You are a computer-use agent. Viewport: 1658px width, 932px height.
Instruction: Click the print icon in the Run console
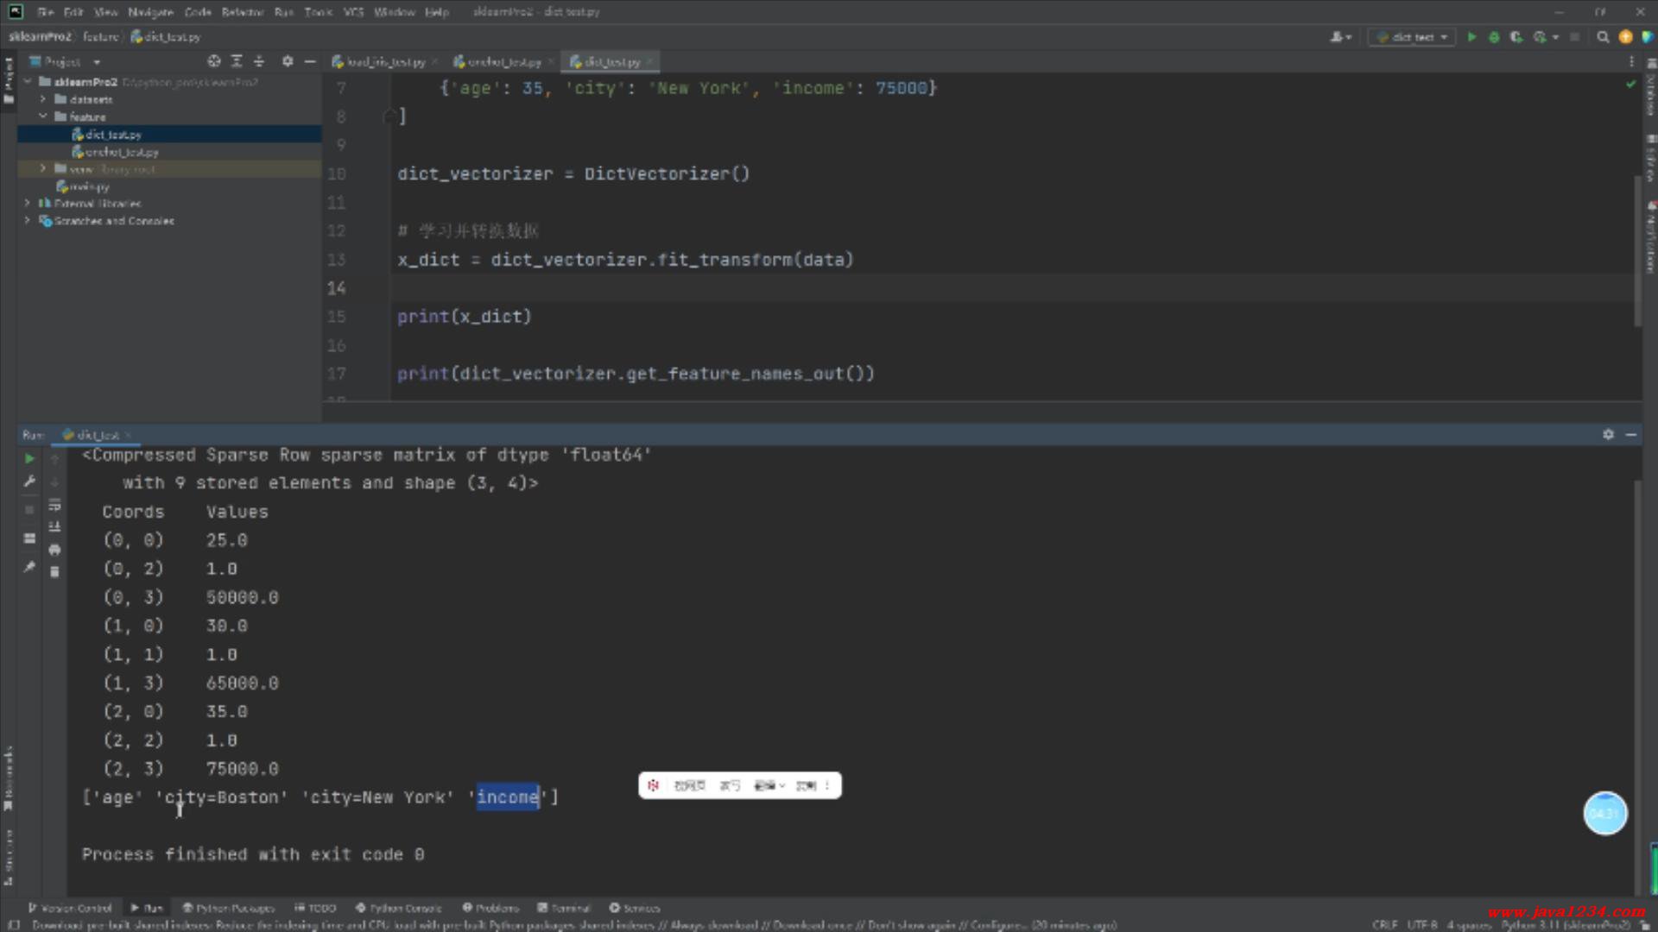click(54, 550)
